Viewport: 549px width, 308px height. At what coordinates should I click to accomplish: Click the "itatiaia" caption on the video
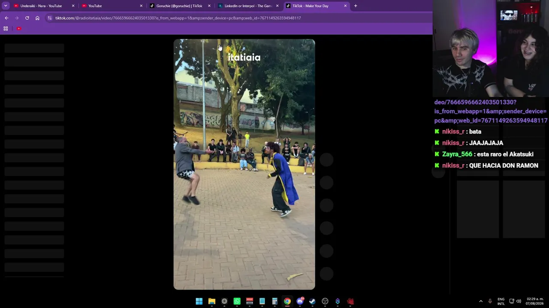click(244, 57)
